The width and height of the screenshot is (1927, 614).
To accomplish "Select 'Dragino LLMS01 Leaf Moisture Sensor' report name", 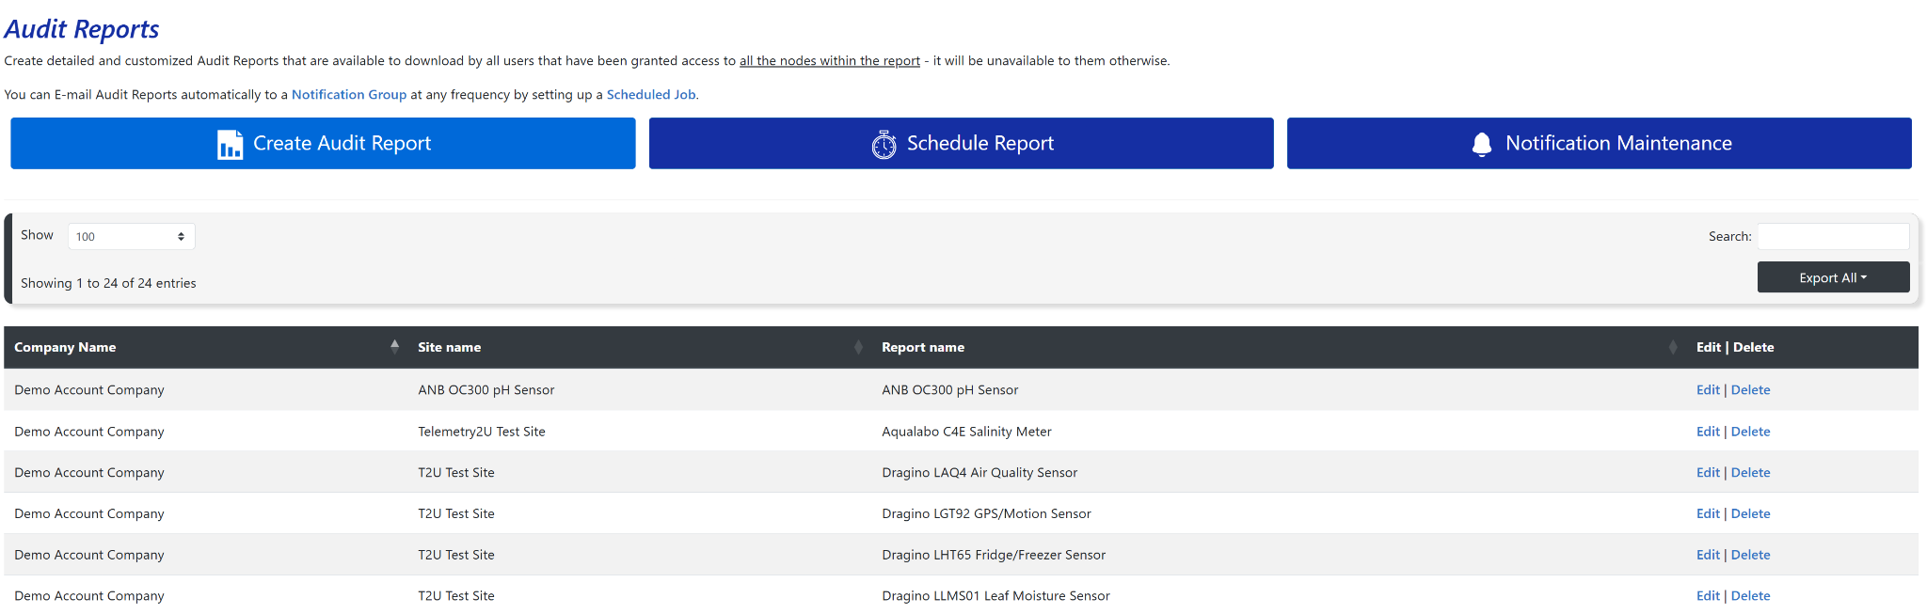I will coord(995,596).
